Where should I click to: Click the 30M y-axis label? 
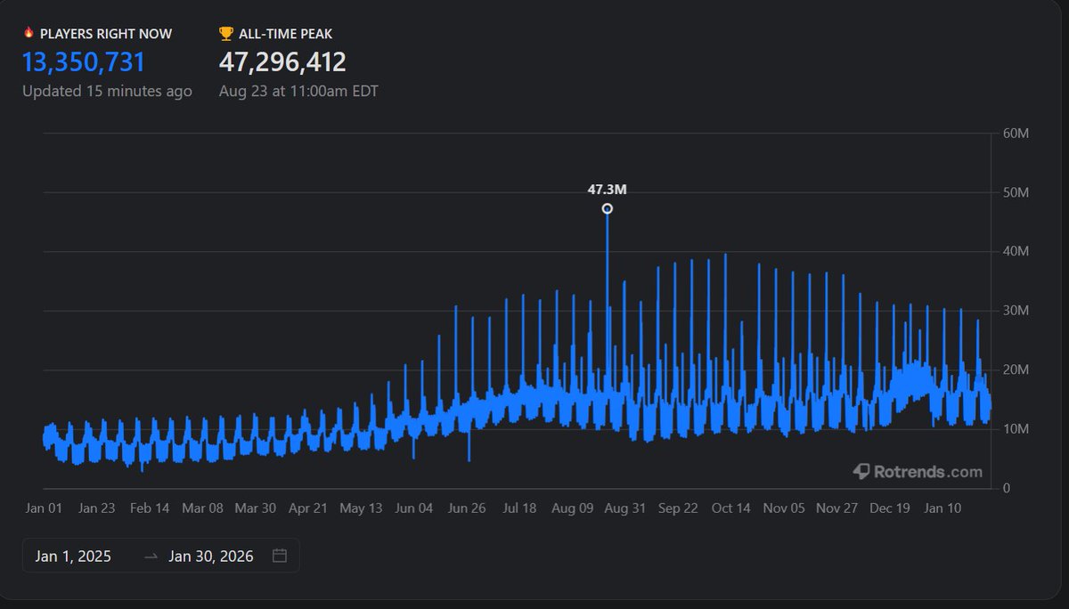coord(1016,311)
